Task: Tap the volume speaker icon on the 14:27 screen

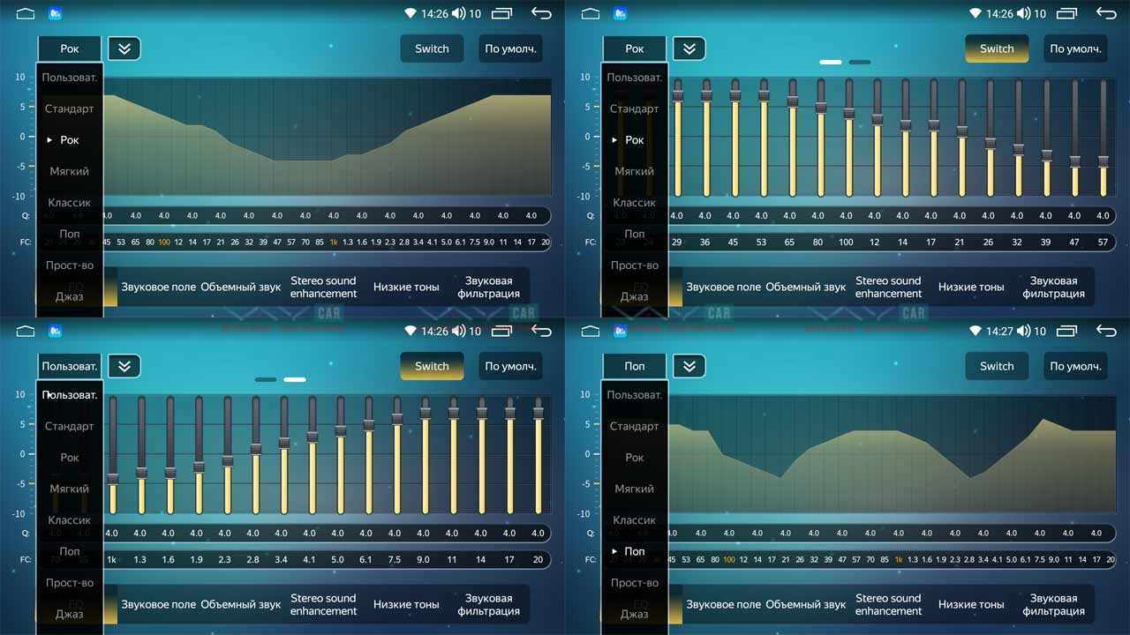Action: pyautogui.click(x=1023, y=332)
